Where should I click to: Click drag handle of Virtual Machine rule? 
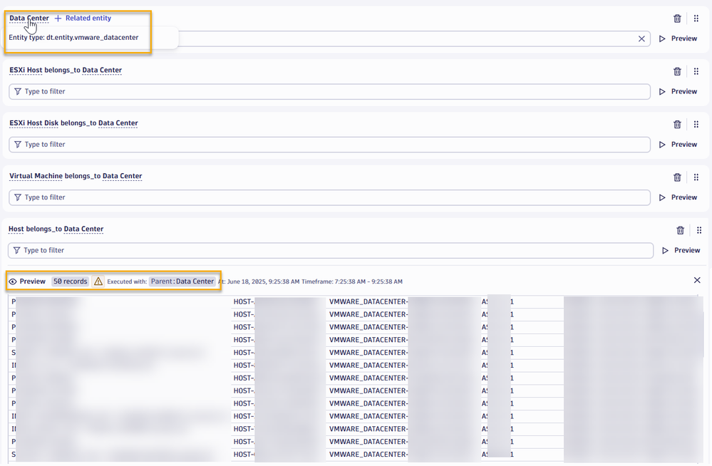click(696, 177)
